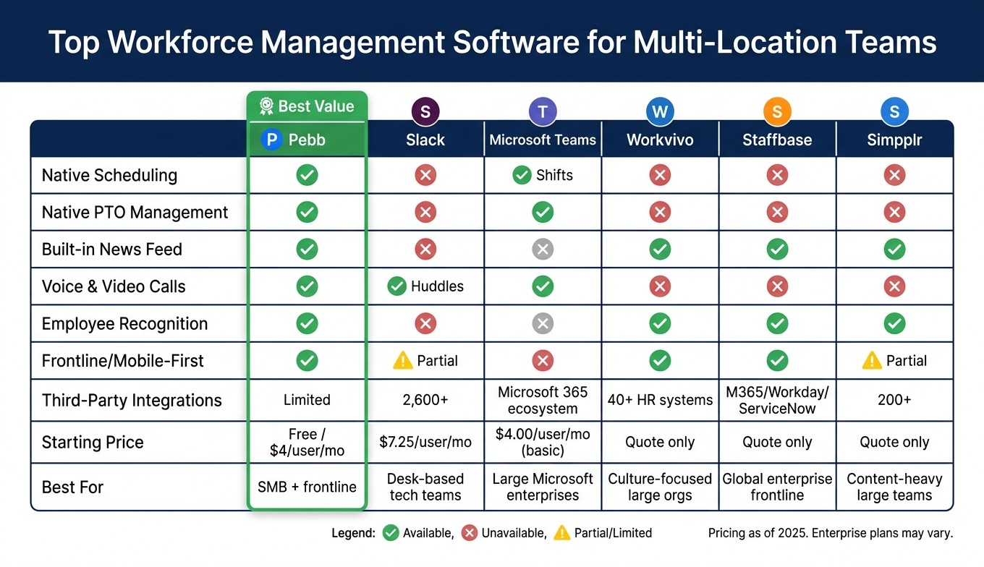This screenshot has height=567, width=984.
Task: Select the Microsoft Teams column header
Action: coord(543,140)
